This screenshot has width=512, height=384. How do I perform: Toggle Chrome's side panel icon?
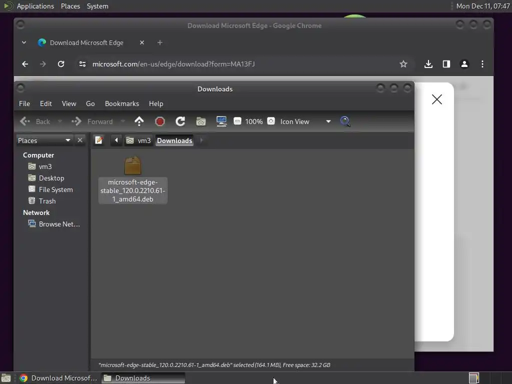click(446, 64)
